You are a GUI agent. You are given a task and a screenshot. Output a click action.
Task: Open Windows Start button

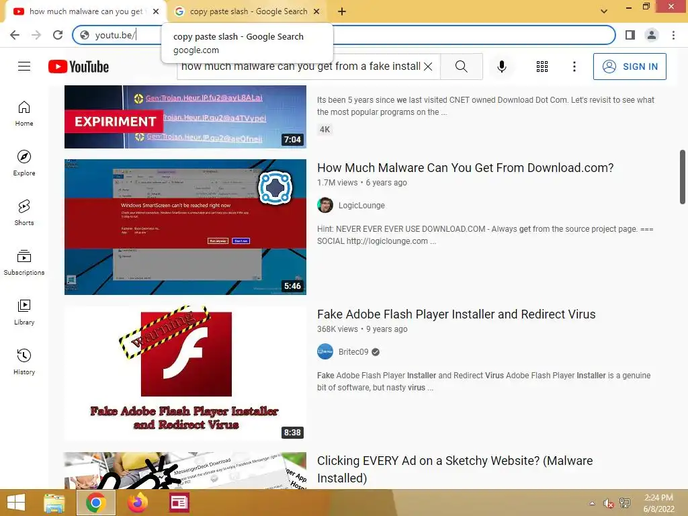pos(16,503)
